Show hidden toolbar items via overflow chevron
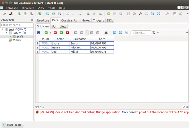The height and width of the screenshot is (128, 189). point(187,33)
